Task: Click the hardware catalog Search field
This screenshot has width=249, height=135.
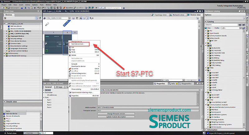Action: point(221,25)
